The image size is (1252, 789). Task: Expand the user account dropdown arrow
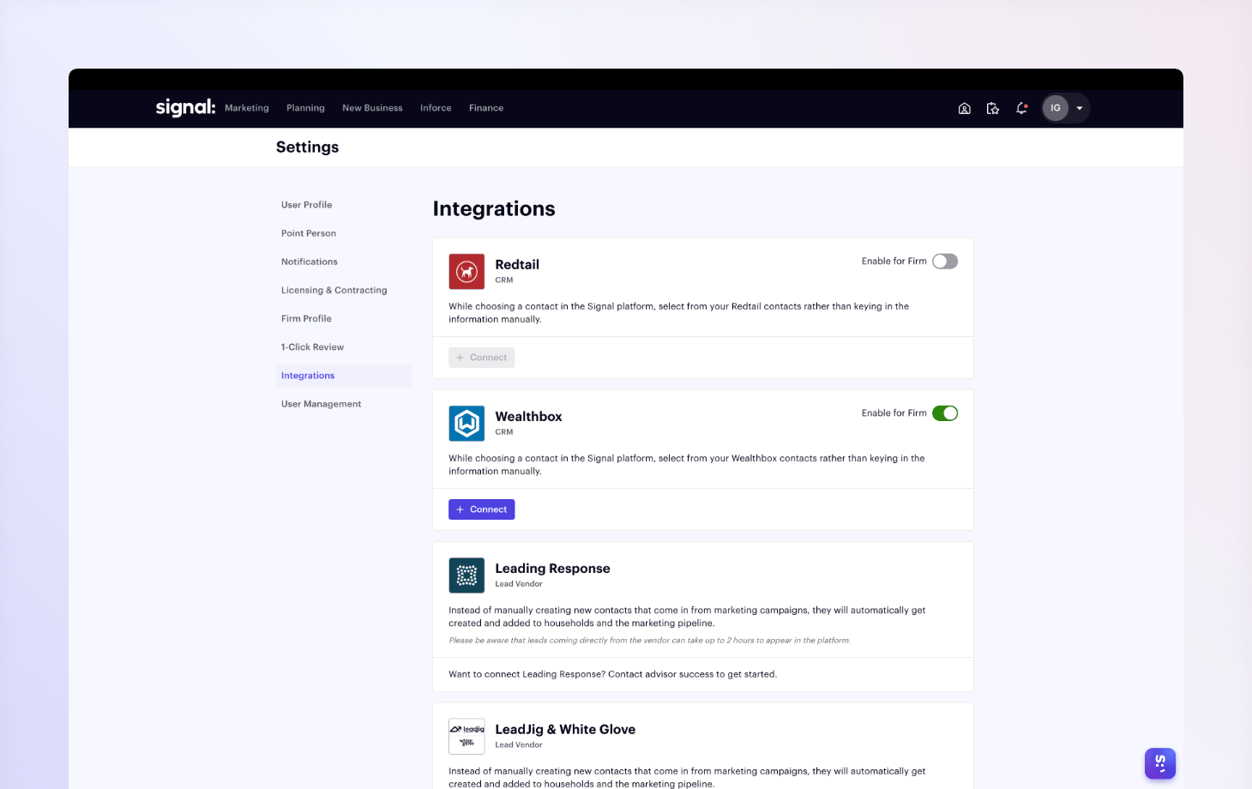point(1080,108)
